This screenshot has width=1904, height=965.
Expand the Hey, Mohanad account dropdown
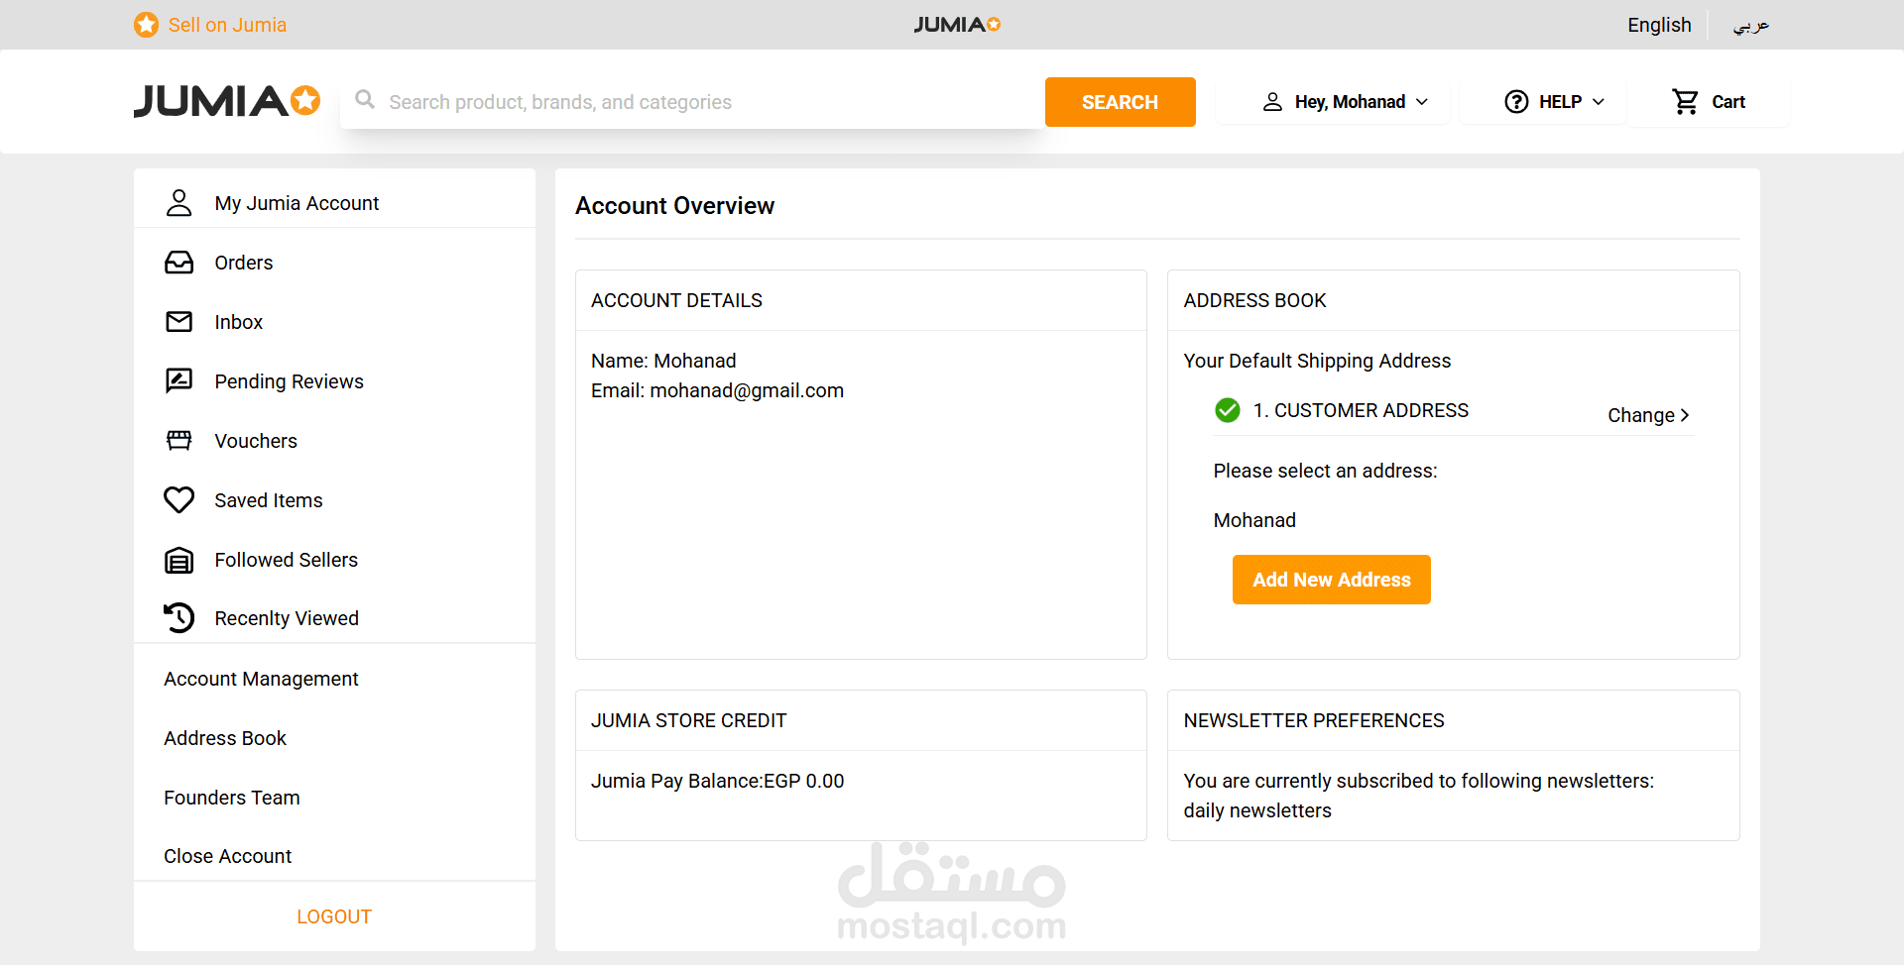[1344, 102]
